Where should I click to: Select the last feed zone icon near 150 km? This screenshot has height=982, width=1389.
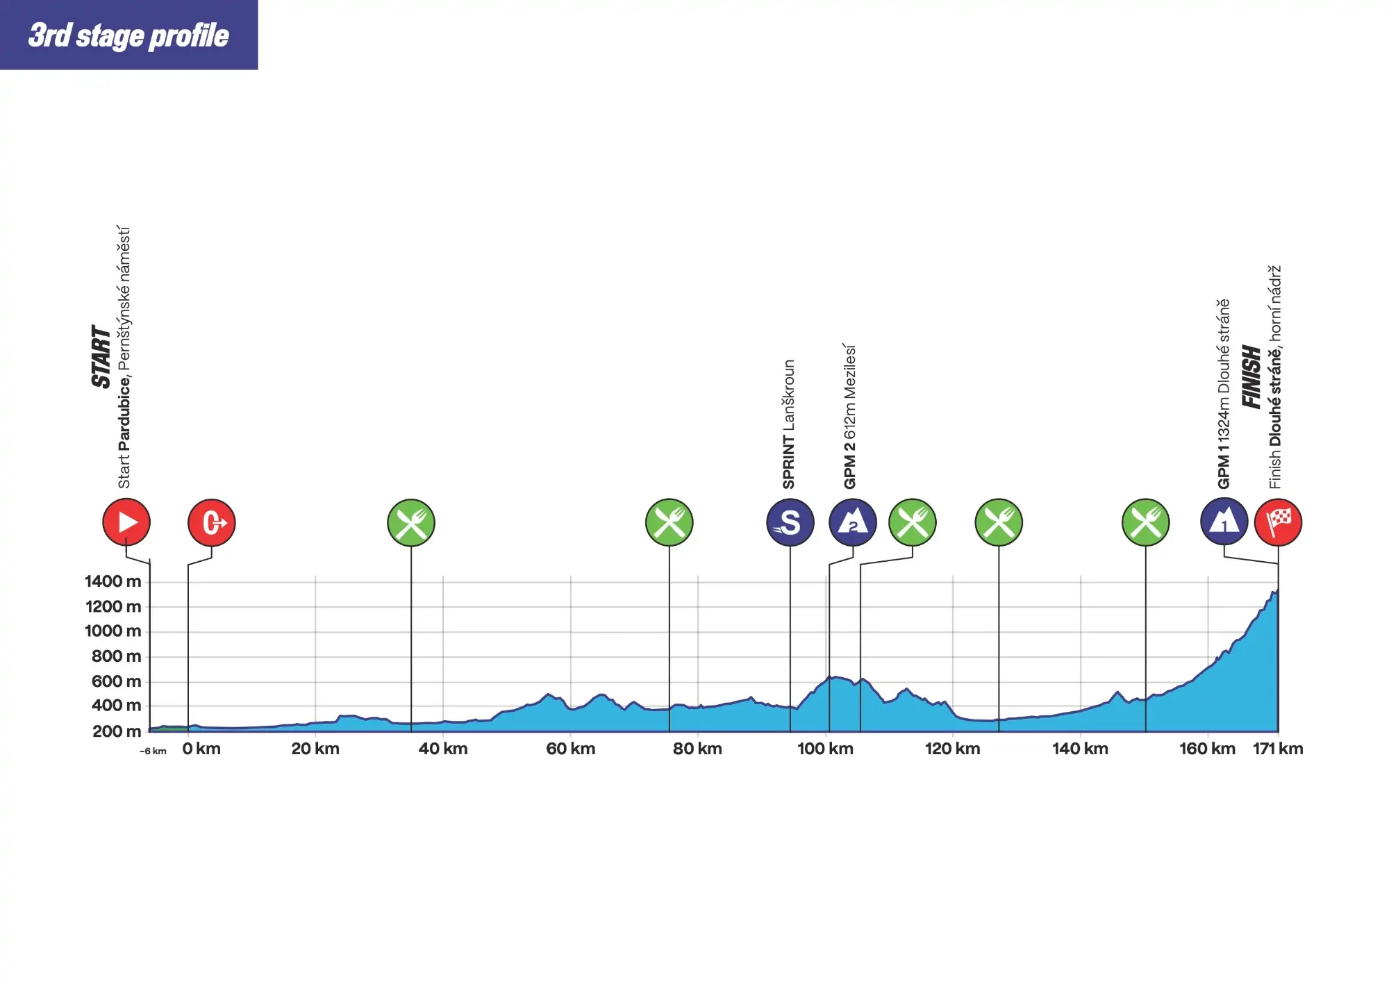1146,522
